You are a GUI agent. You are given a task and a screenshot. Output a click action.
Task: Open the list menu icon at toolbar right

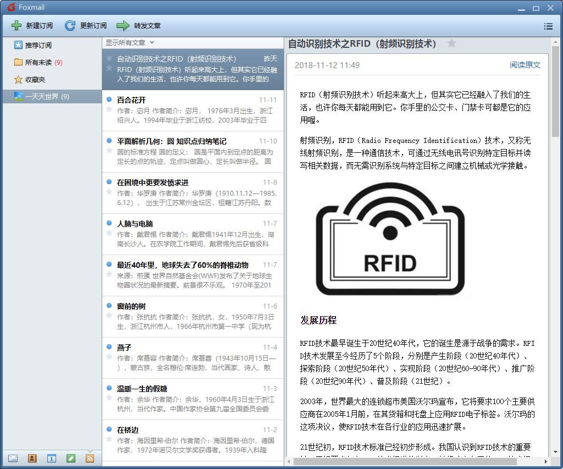click(548, 26)
